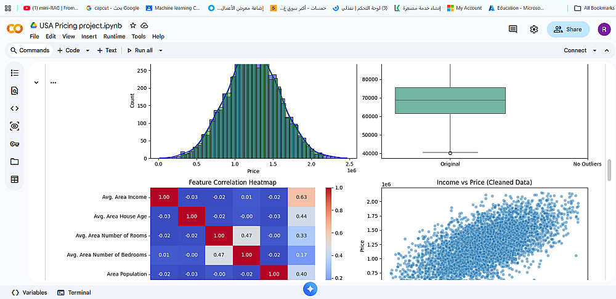Open the Runtime menu
The width and height of the screenshot is (616, 299).
[x=114, y=36]
